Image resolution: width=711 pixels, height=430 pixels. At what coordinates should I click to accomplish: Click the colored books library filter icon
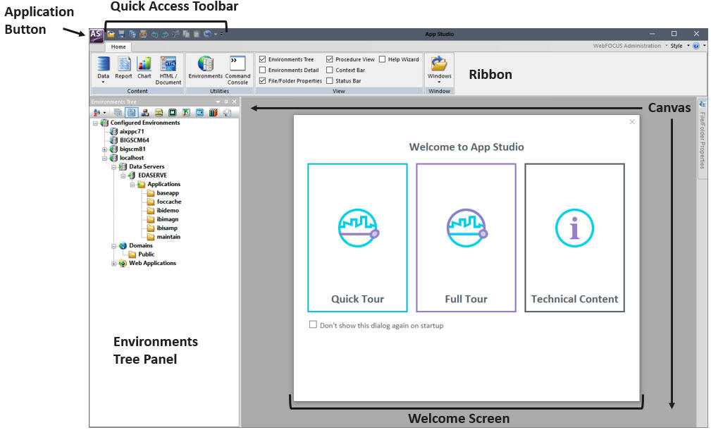[x=213, y=113]
